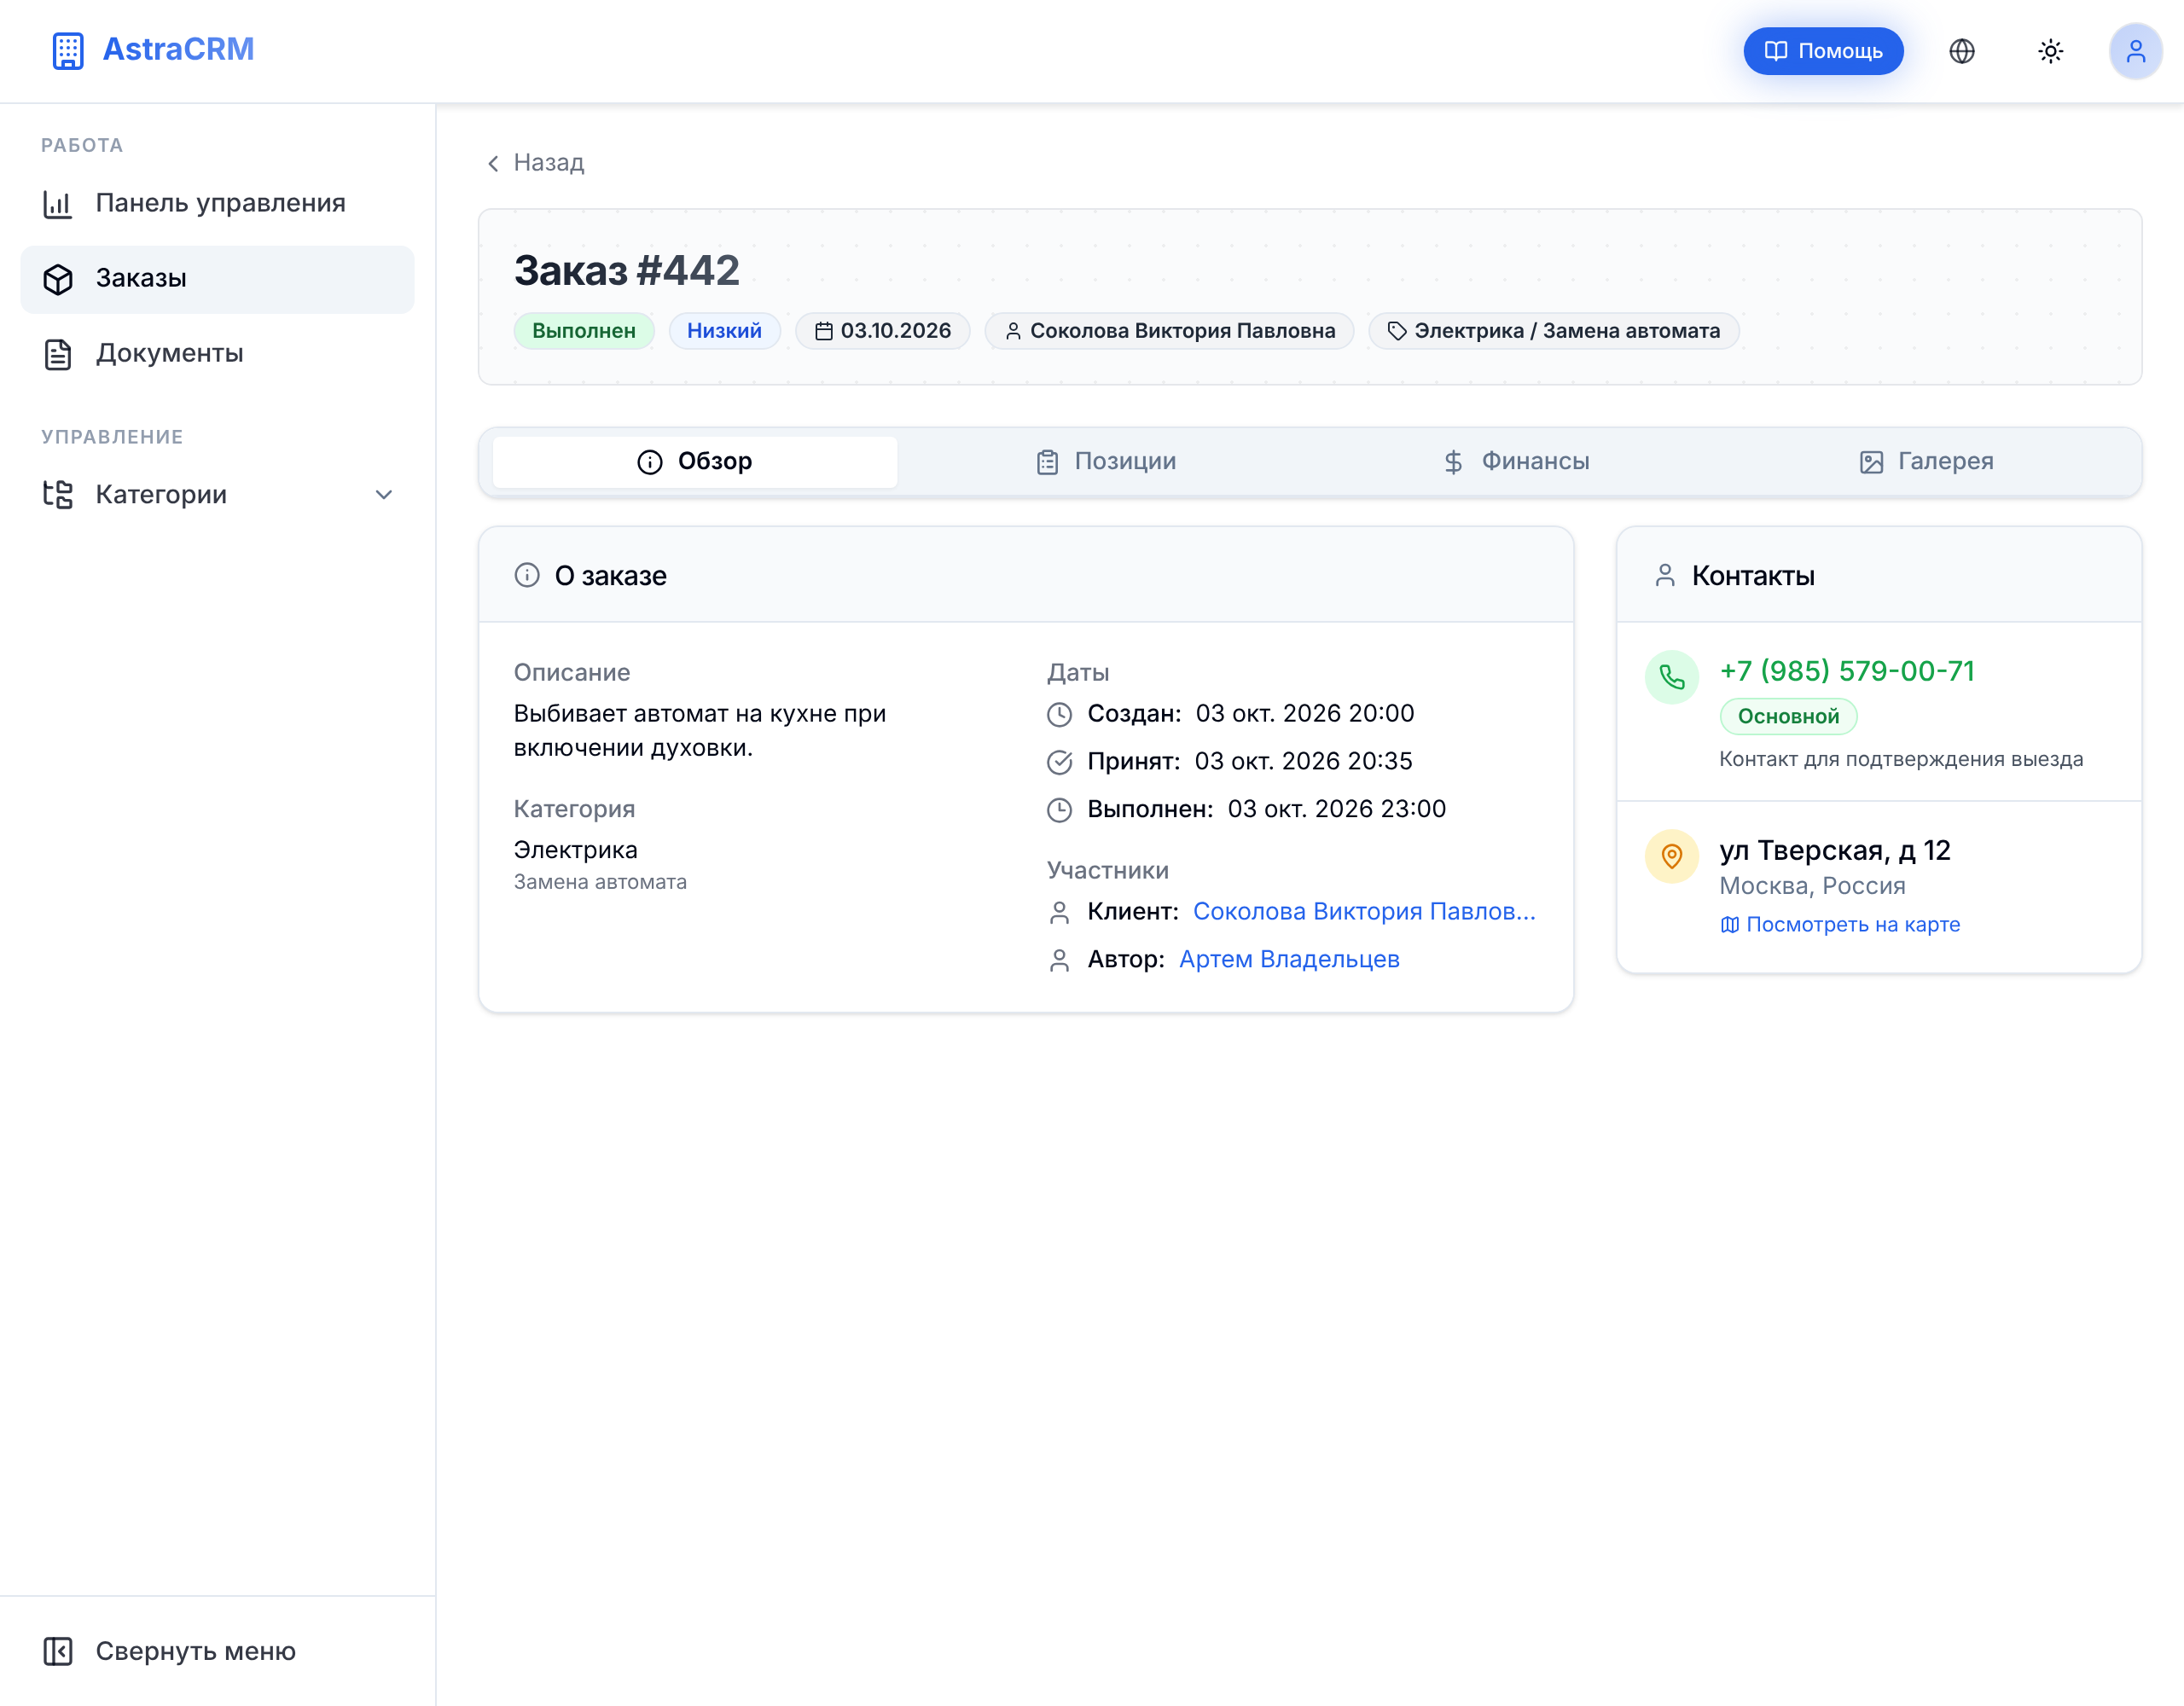Open the Категории sidebar section

218,495
